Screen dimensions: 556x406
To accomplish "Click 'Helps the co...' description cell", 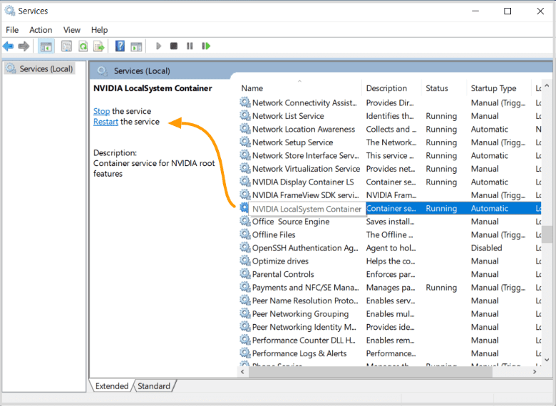I will (x=391, y=261).
